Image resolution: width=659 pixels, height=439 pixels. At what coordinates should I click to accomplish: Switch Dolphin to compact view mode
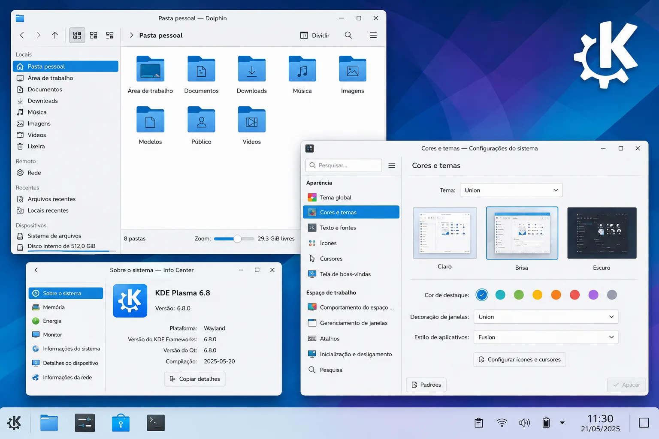(x=94, y=35)
